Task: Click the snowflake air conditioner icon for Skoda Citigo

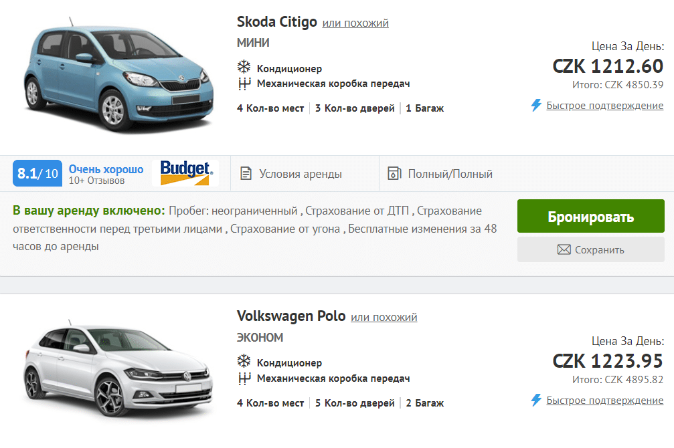Action: point(242,68)
